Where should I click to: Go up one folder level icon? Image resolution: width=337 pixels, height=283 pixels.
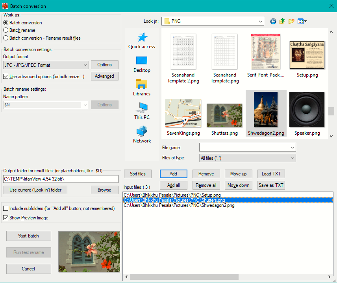tap(282, 21)
